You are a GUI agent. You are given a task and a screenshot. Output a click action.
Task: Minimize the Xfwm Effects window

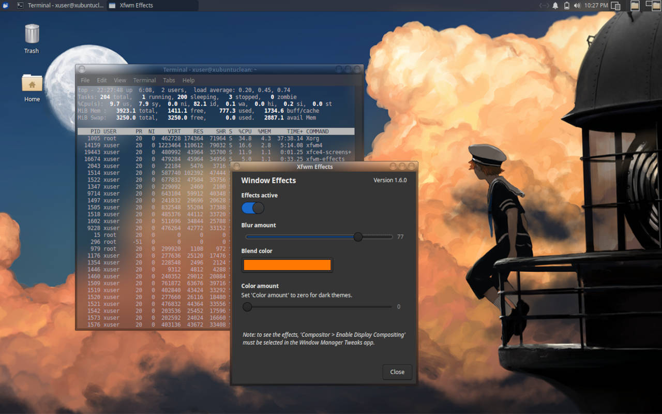(394, 167)
